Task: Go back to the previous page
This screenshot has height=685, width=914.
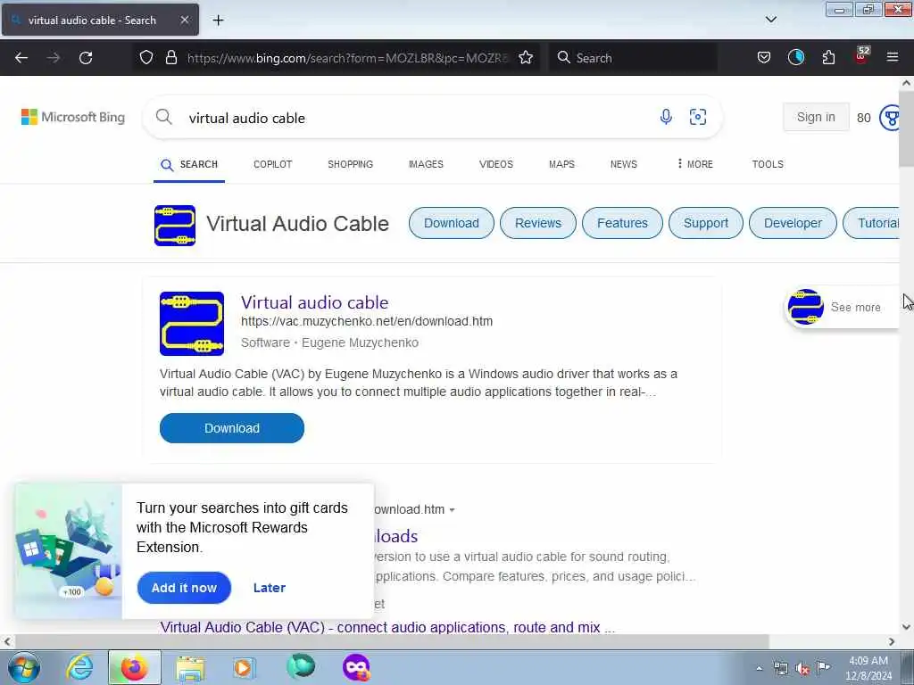Action: (21, 58)
